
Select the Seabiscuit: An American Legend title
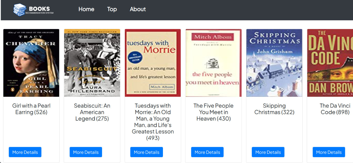92,112
